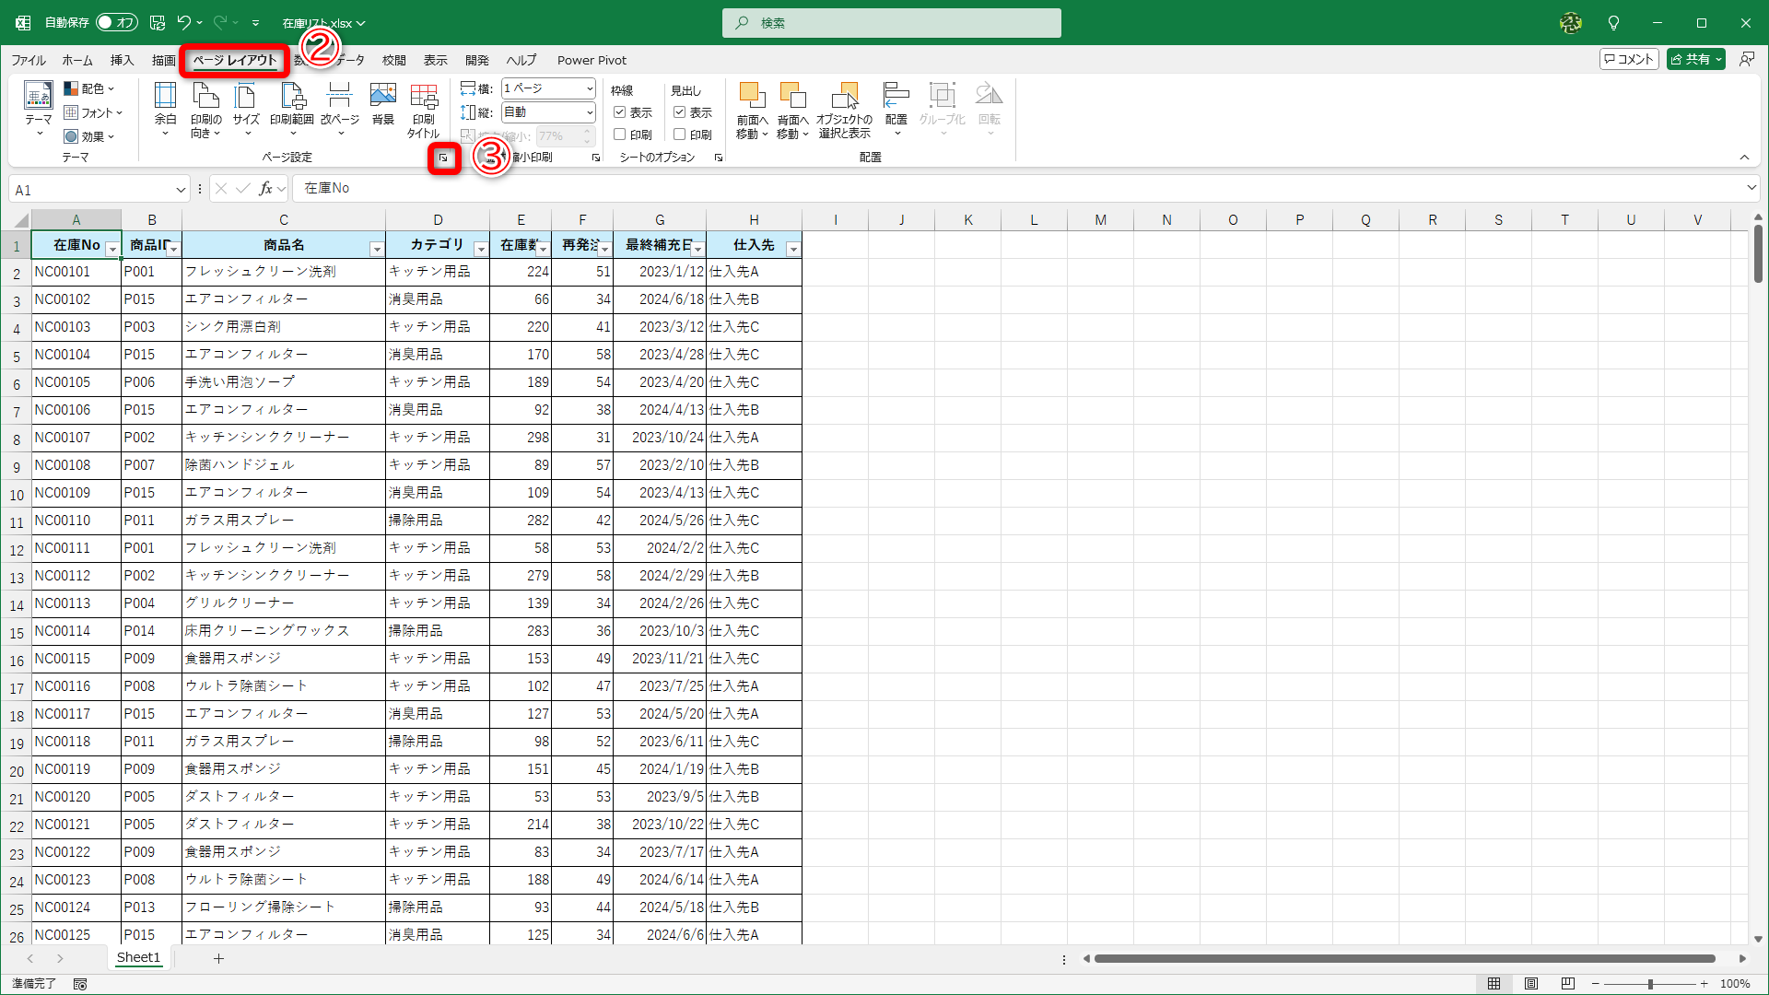Screen dimensions: 1769x995
Task: Open 横 width pages dropdown
Action: pos(589,88)
